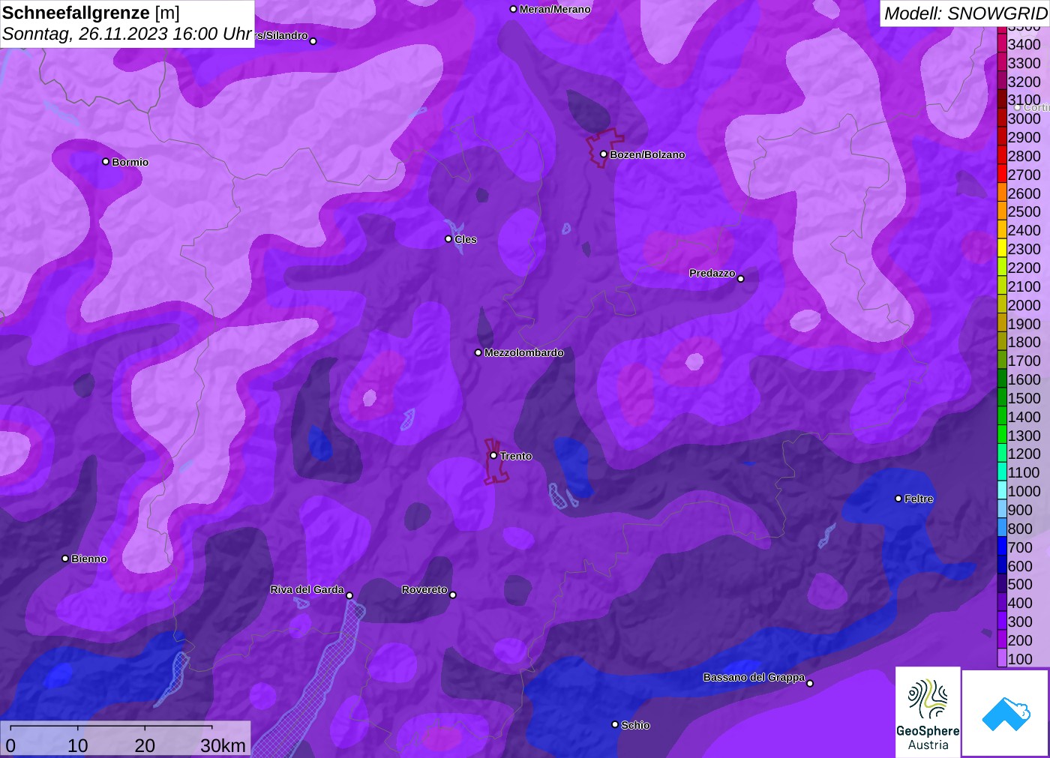The image size is (1050, 758).
Task: Select the 2300 m yellow legend swatch
Action: pos(1001,248)
